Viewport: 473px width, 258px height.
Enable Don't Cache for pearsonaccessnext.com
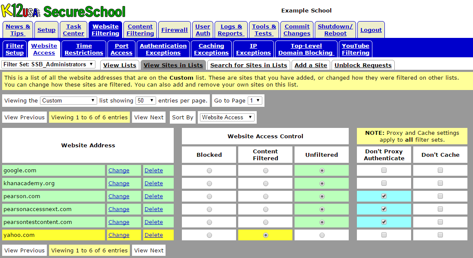coord(440,209)
